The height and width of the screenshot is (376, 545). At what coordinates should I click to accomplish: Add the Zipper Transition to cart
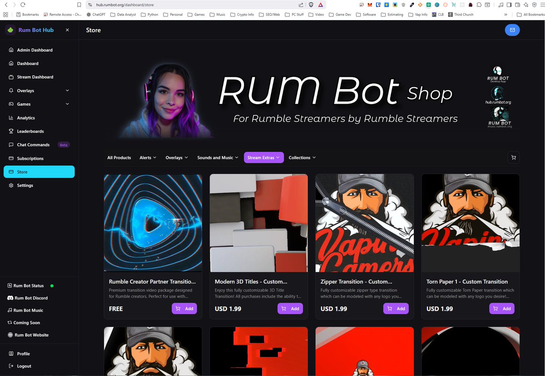396,308
